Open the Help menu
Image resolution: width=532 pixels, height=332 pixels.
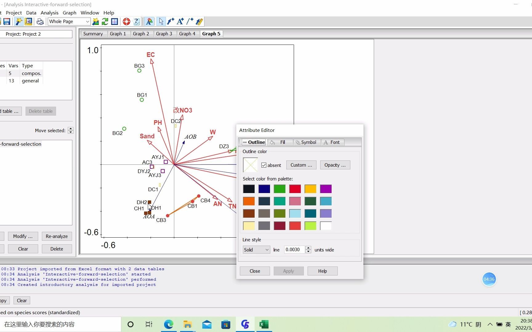109,13
